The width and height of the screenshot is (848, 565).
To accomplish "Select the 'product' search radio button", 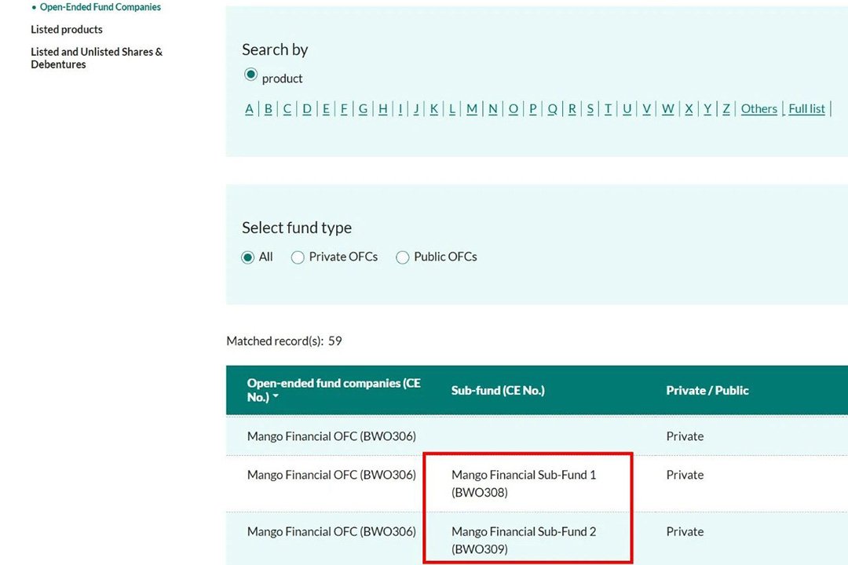I will (x=250, y=75).
